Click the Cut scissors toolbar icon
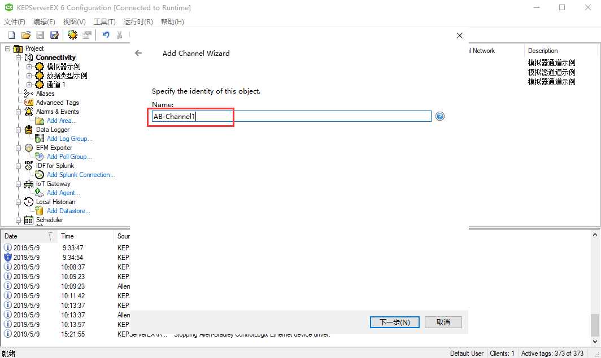The height and width of the screenshot is (358, 601). tap(120, 35)
